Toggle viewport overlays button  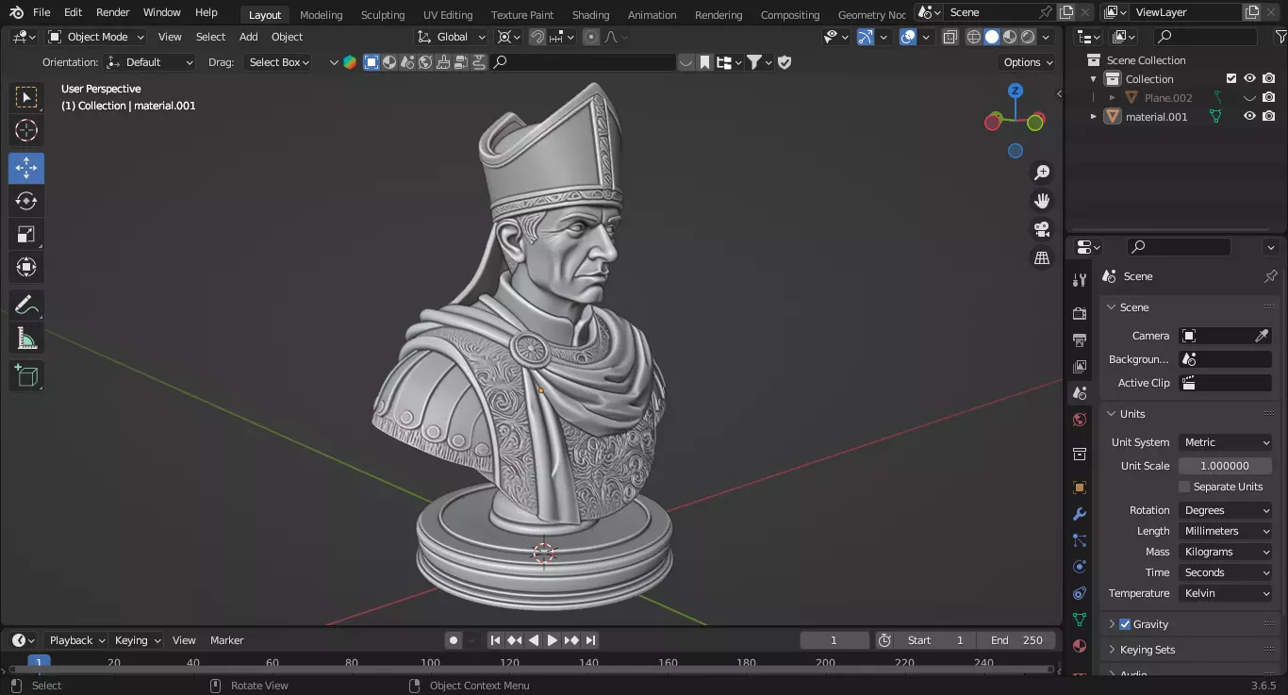908,37
